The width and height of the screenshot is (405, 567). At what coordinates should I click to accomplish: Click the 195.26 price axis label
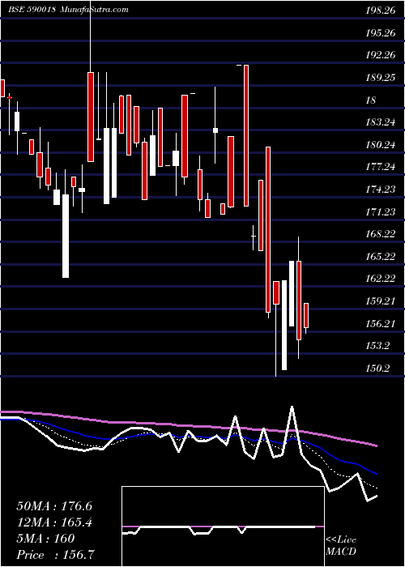tap(380, 33)
